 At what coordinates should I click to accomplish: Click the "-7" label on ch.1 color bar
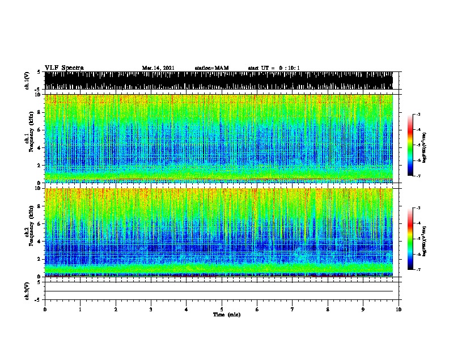tap(418, 176)
